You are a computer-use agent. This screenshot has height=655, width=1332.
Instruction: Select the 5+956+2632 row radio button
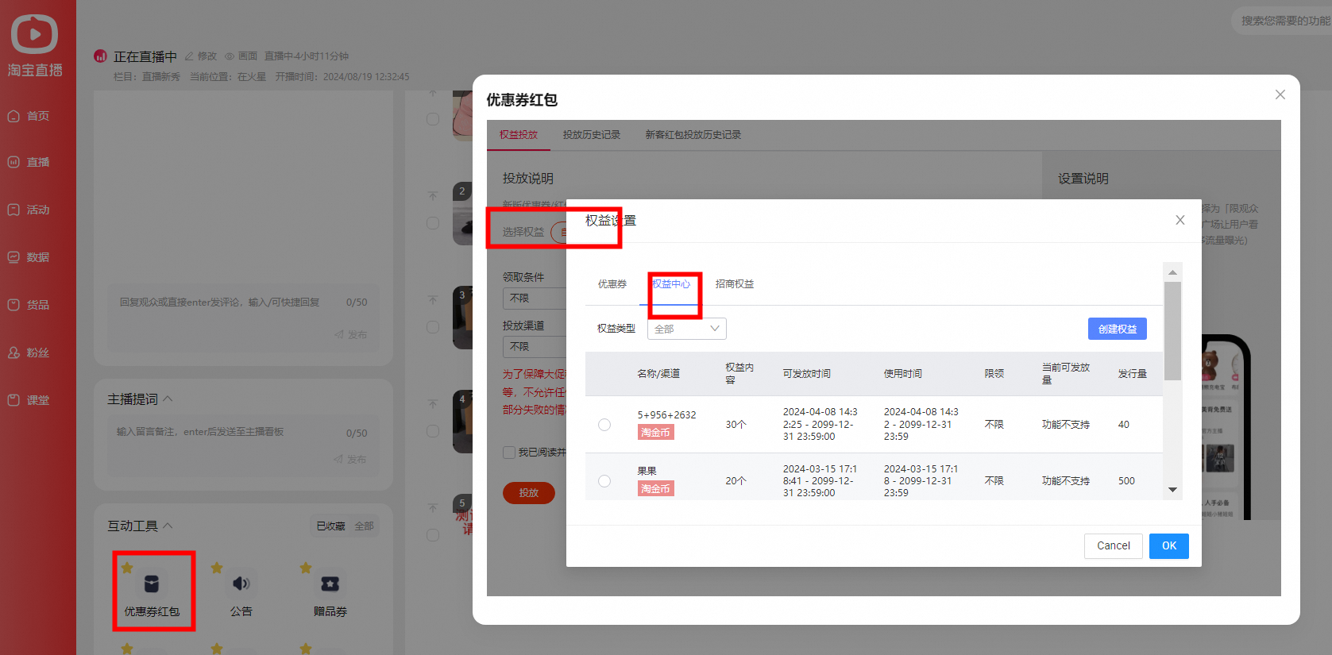click(604, 425)
